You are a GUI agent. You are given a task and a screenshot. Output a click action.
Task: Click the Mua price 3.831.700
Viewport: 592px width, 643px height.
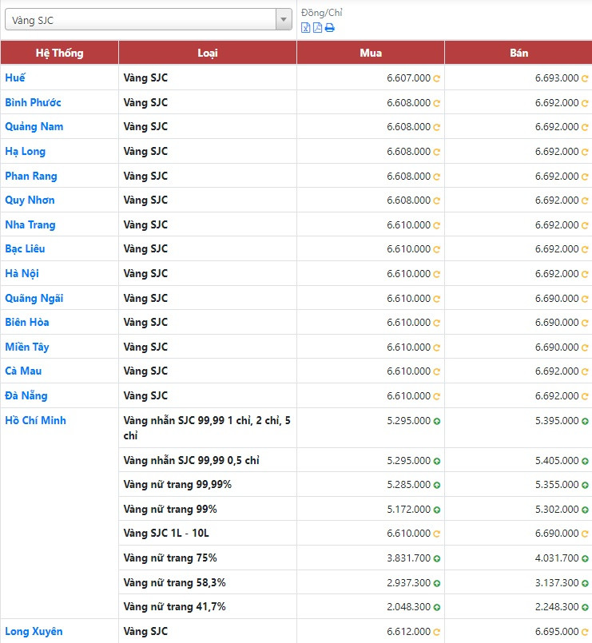(408, 558)
